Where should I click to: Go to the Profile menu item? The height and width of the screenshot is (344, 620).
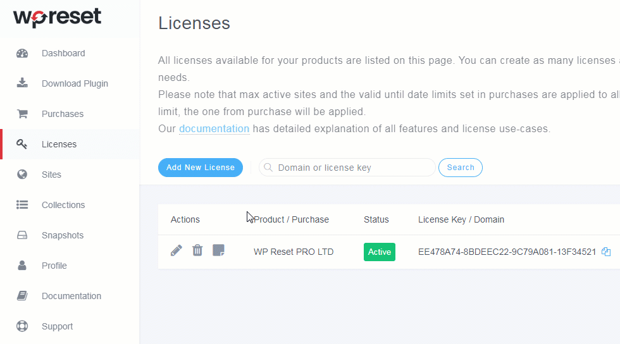[x=54, y=266]
